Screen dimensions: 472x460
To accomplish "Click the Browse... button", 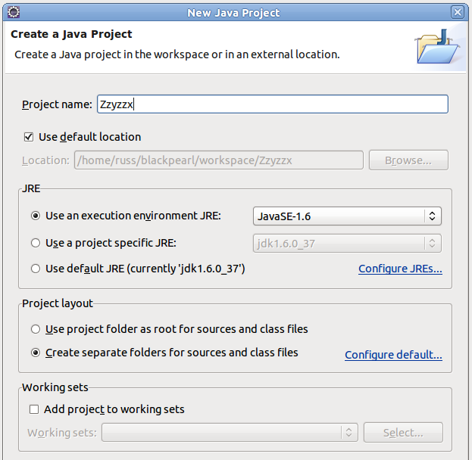I will tap(408, 160).
